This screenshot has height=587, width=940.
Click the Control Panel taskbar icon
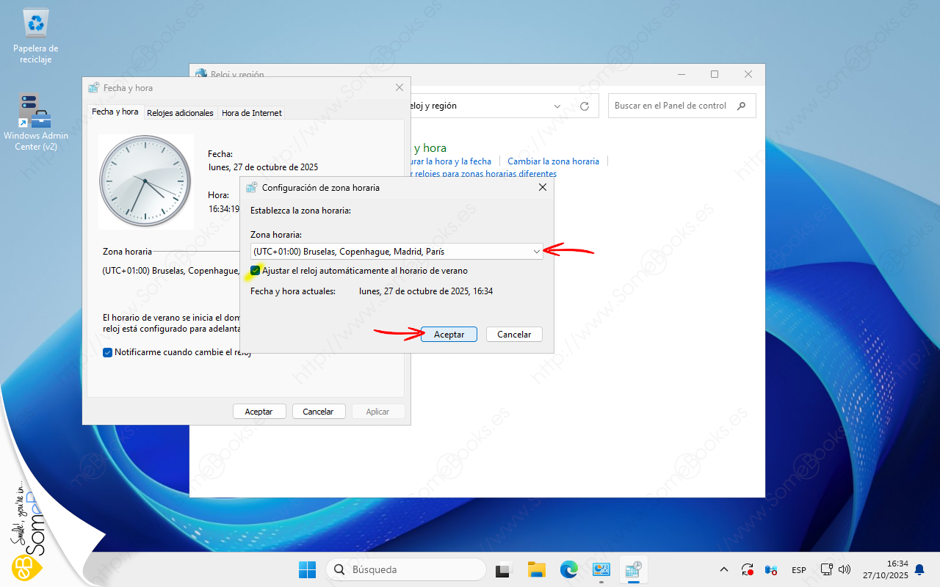602,569
